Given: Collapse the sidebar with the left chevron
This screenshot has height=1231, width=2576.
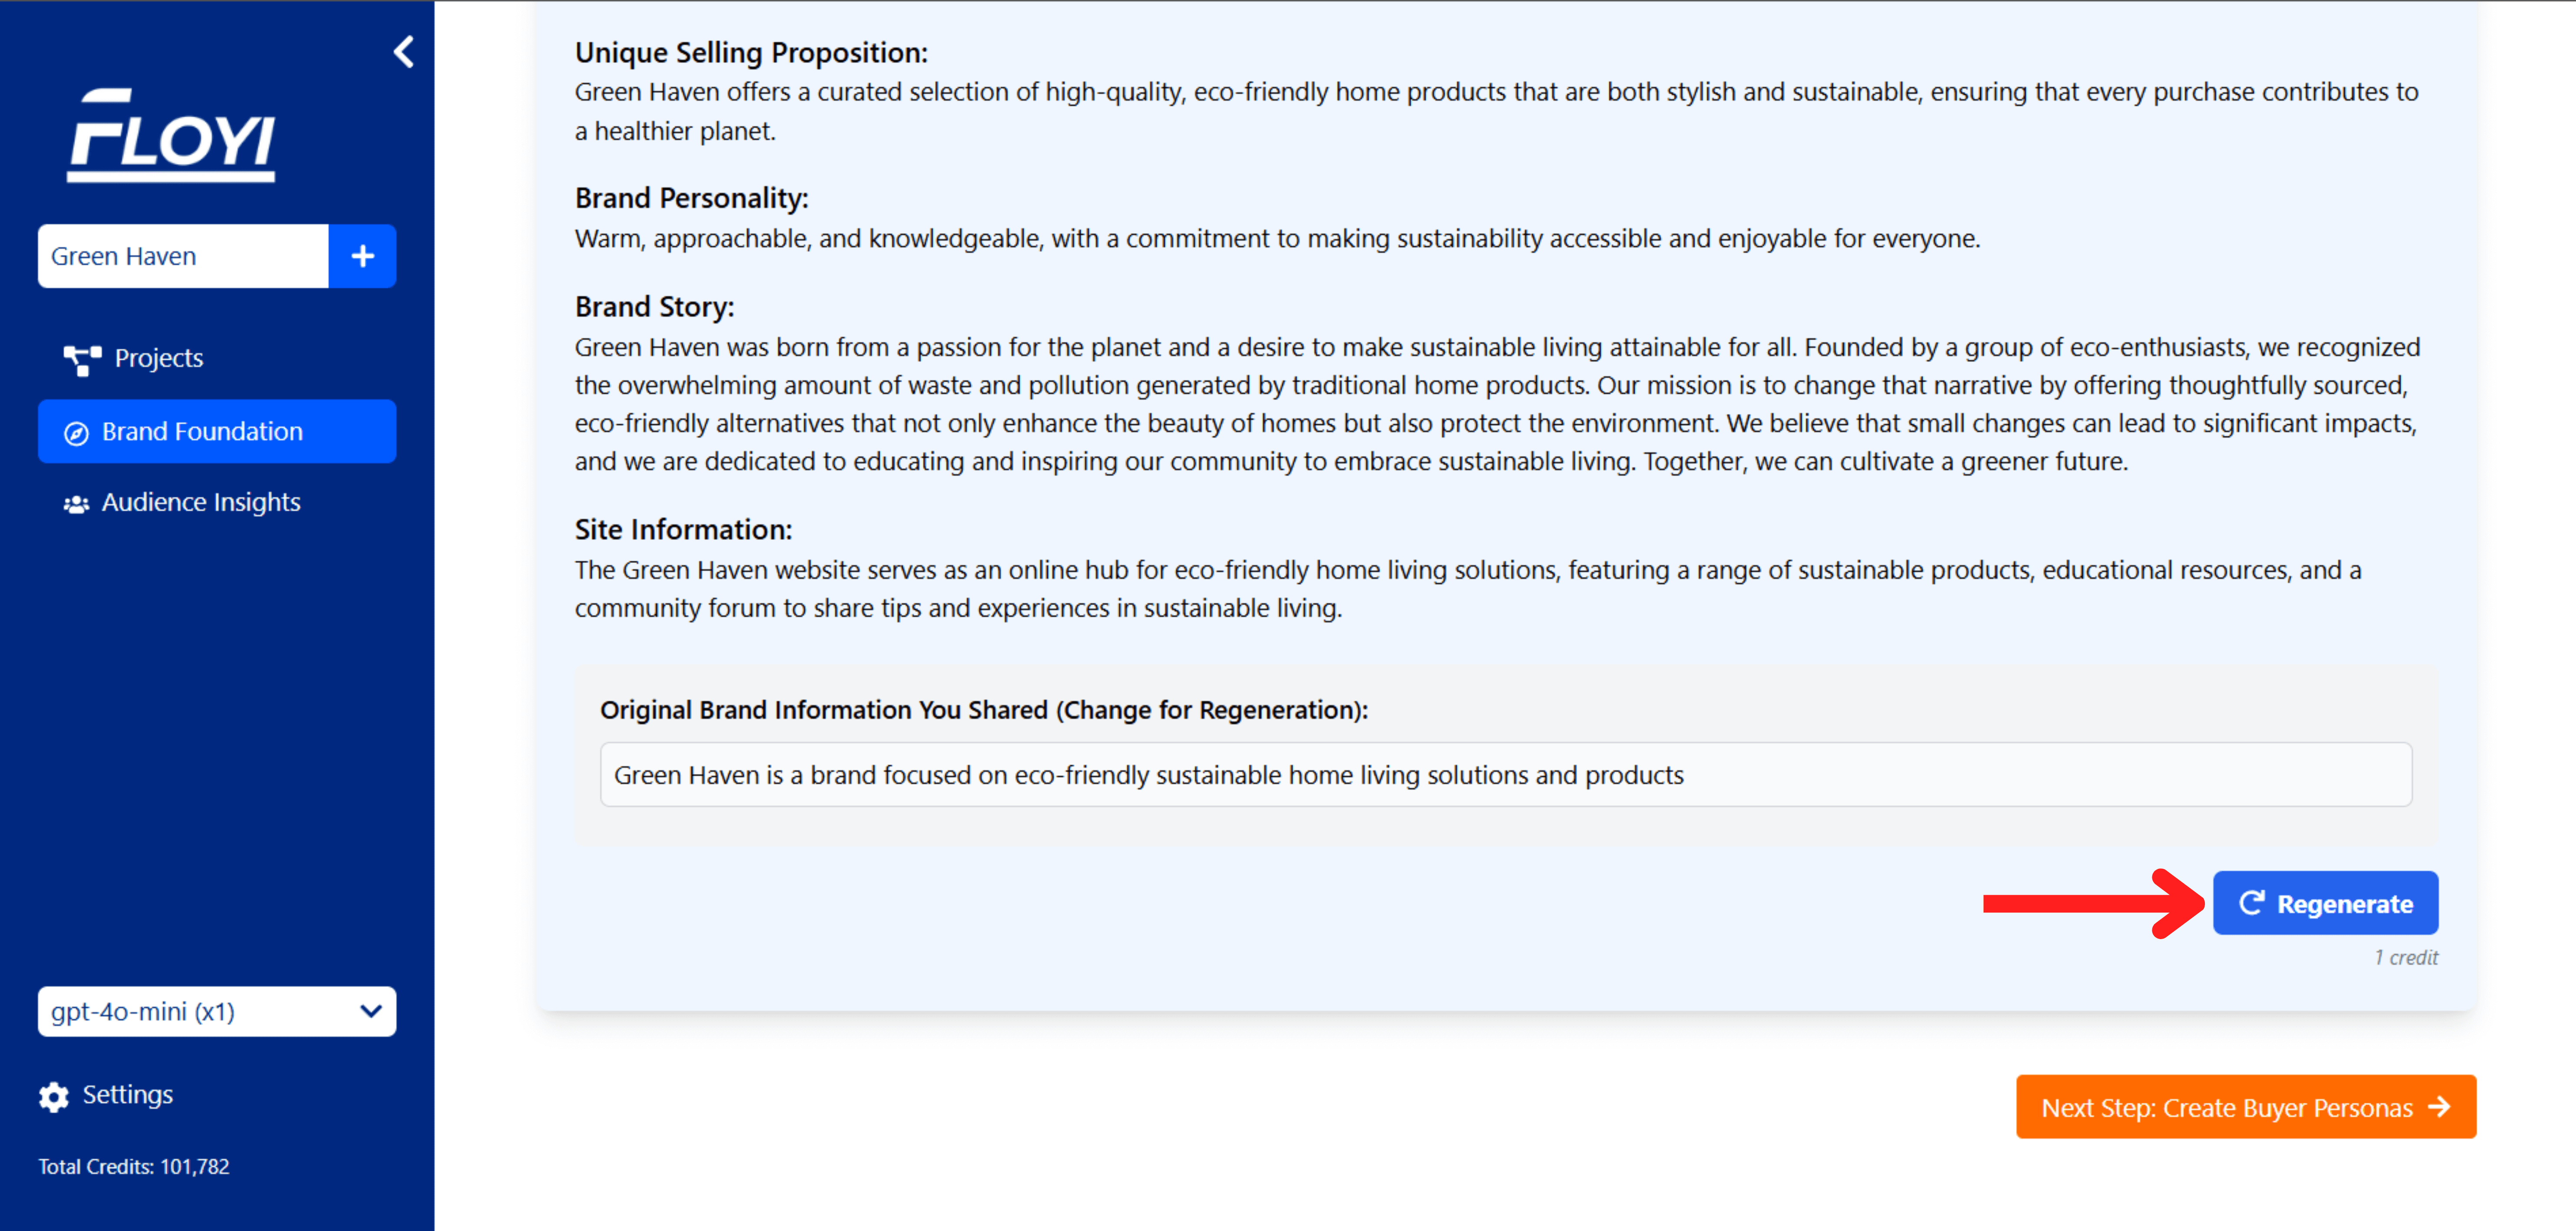Looking at the screenshot, I should point(404,52).
